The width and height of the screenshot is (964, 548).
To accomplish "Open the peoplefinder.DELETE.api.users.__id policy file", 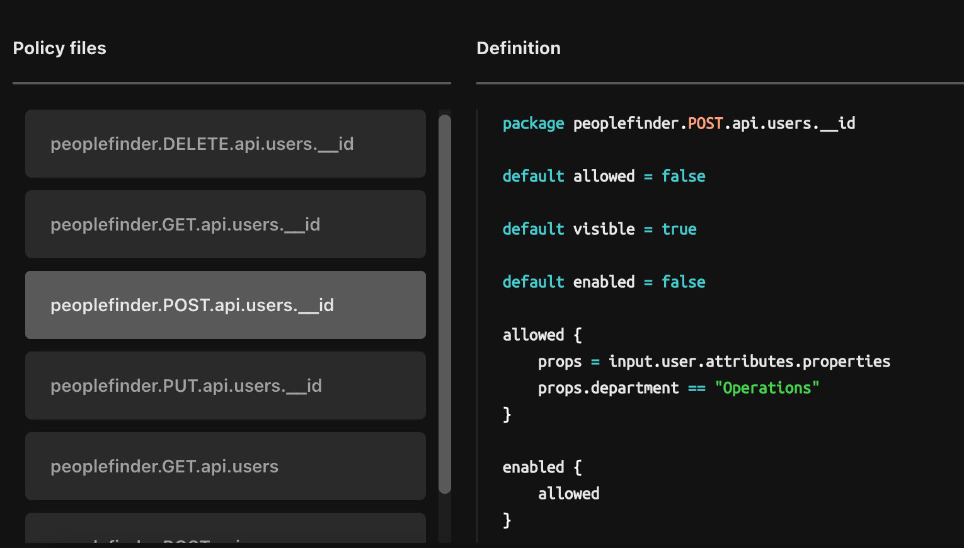I will pyautogui.click(x=225, y=144).
